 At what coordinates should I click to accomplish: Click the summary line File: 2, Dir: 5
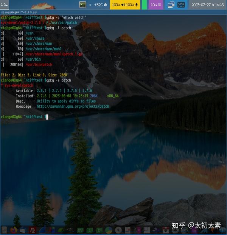coord(34,75)
